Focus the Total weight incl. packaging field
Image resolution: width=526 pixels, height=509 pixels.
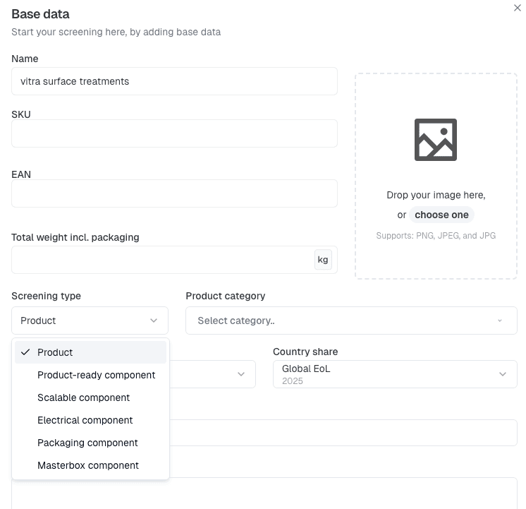(x=162, y=260)
